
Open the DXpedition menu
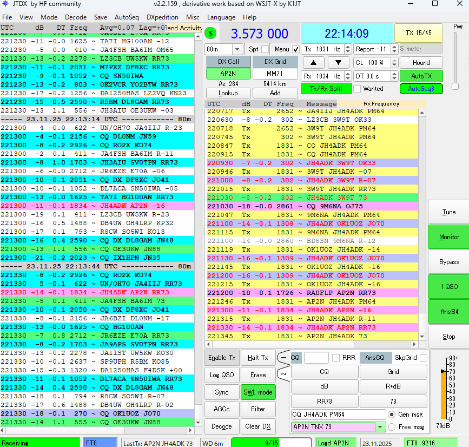point(162,17)
